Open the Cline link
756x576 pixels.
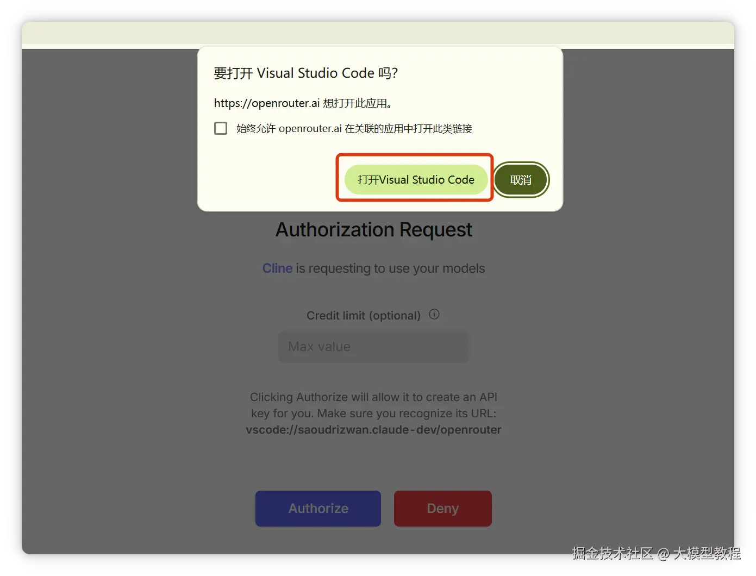[277, 268]
